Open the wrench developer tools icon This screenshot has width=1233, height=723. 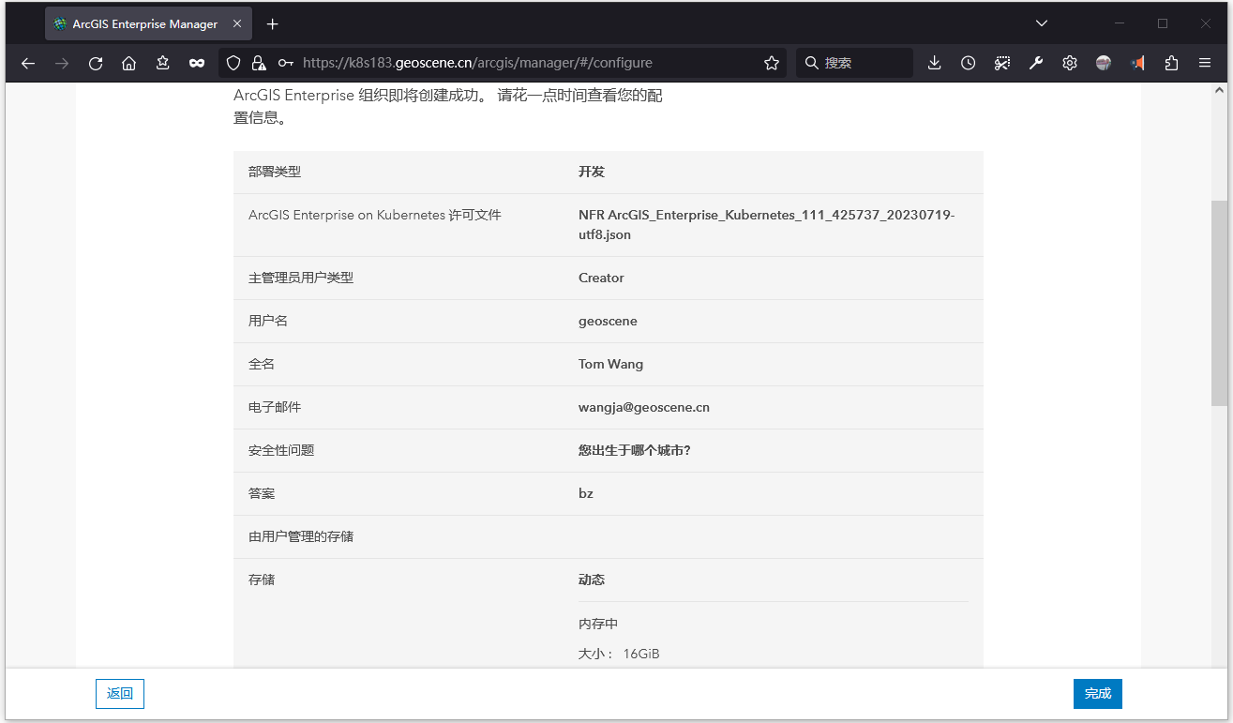click(1036, 63)
